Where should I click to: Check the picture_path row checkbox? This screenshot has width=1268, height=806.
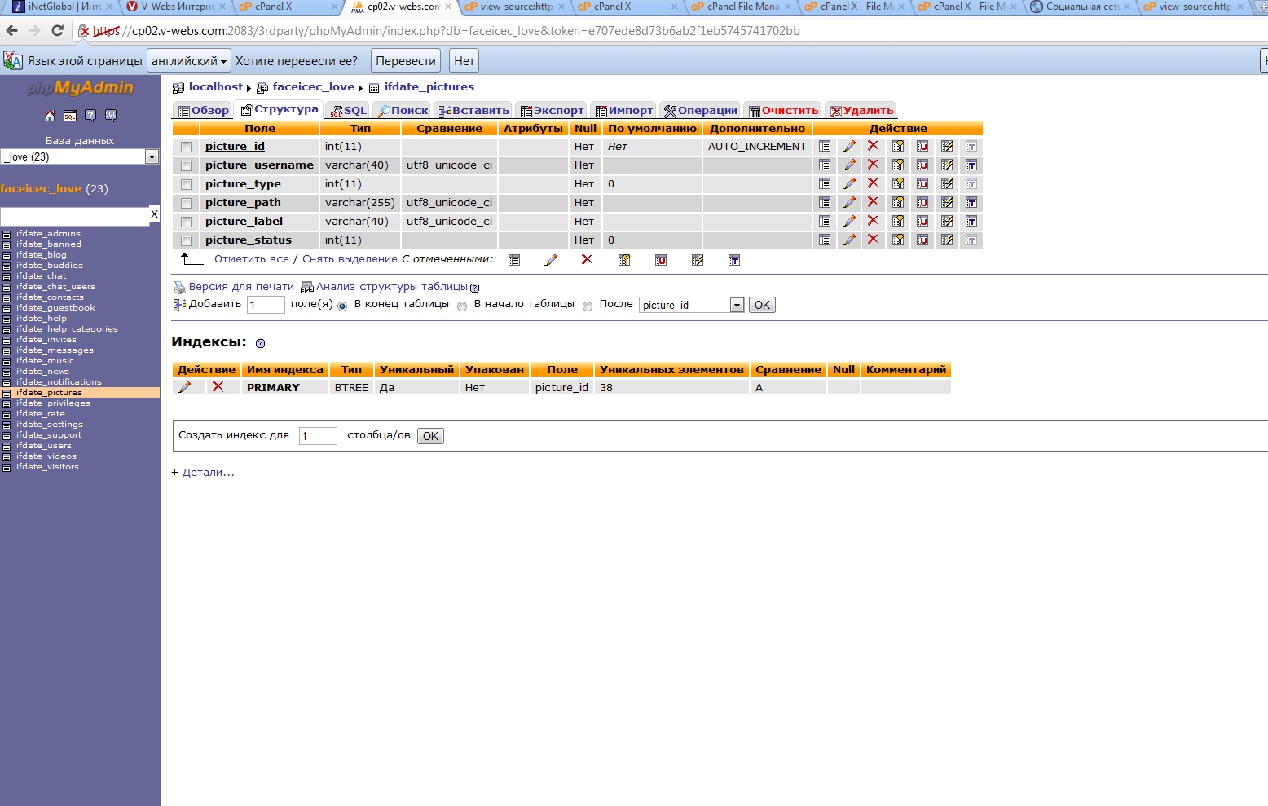point(186,204)
